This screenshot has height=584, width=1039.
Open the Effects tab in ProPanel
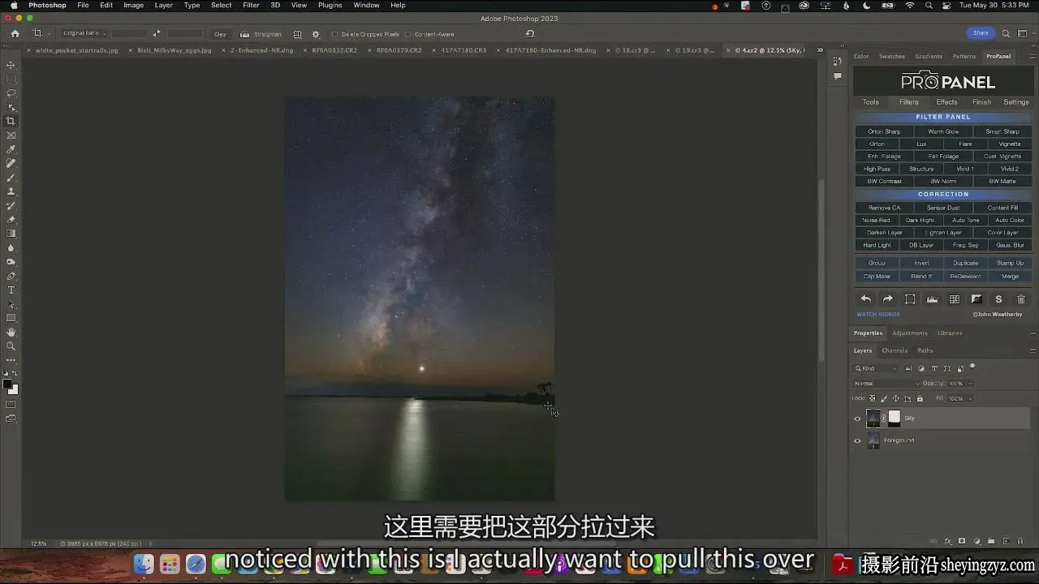(946, 102)
